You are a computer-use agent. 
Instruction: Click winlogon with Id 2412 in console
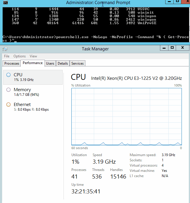147,20
